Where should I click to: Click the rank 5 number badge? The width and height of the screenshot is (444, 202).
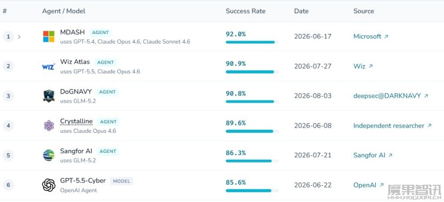8,155
